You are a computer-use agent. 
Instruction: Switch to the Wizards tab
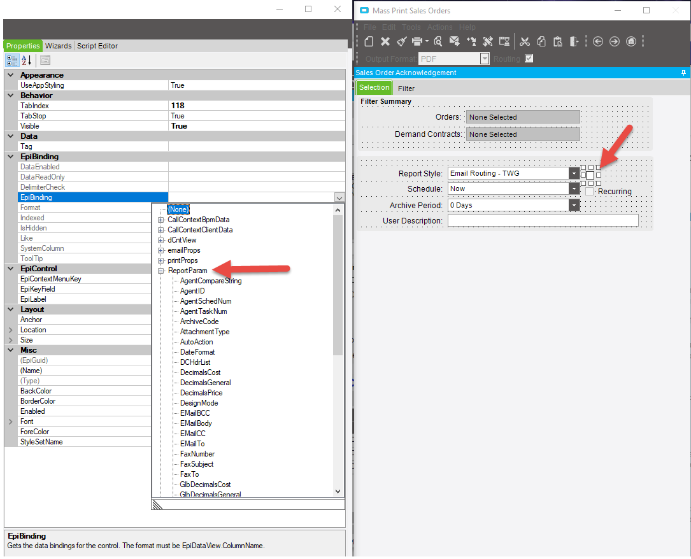(x=58, y=46)
